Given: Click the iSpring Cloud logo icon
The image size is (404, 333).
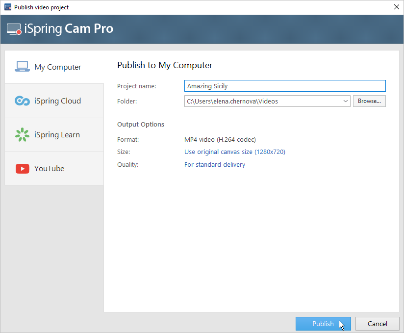Looking at the screenshot, I should pyautogui.click(x=22, y=101).
